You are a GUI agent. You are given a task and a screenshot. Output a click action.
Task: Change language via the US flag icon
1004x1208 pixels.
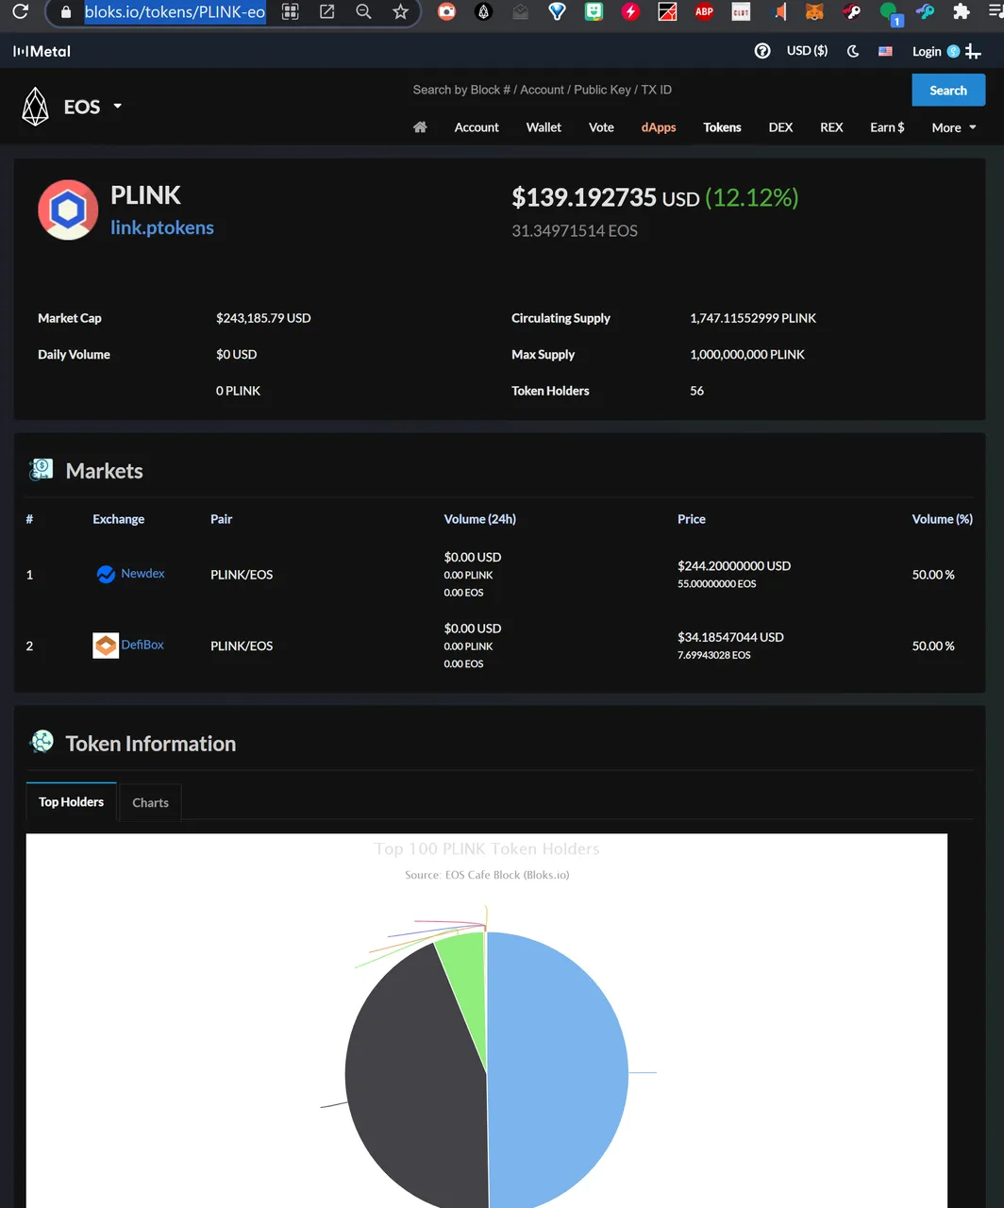point(885,51)
